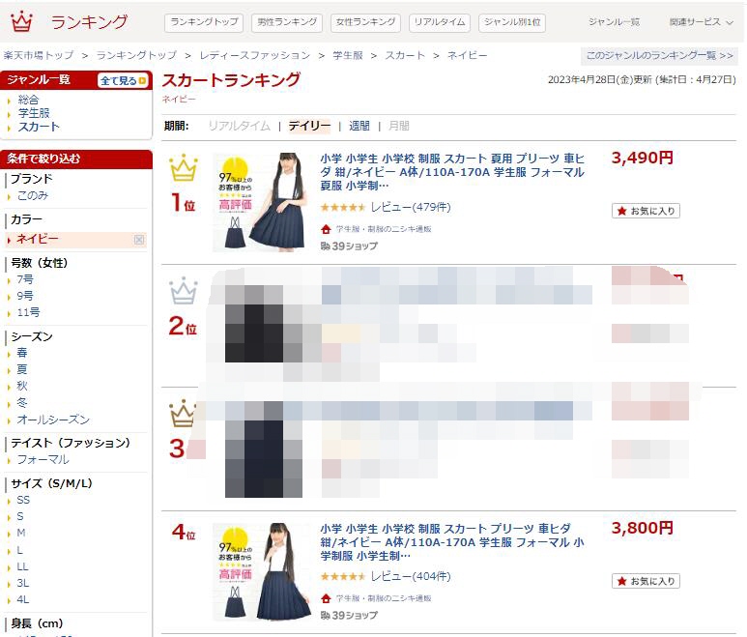Remove the ネイビー color filter with the x

coord(139,240)
